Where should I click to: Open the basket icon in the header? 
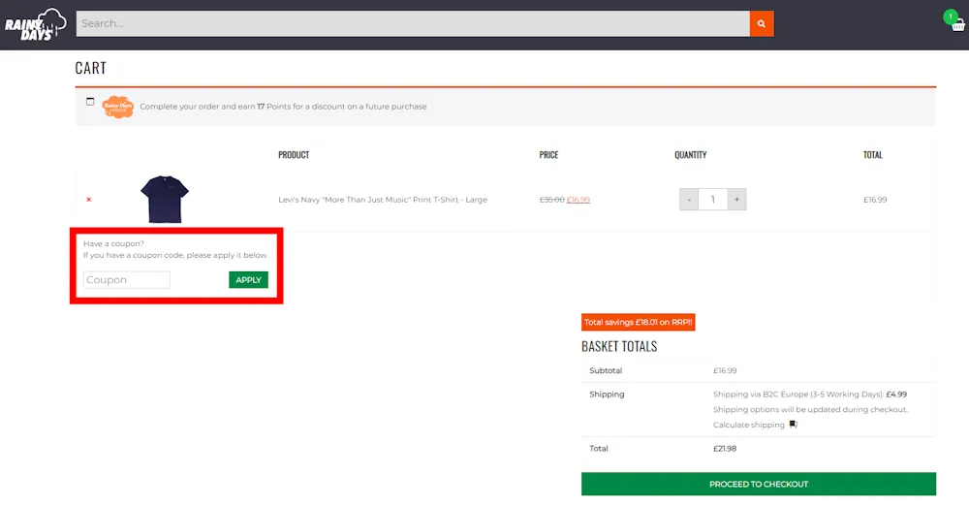[x=958, y=26]
